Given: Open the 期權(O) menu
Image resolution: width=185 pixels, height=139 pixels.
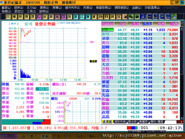Looking at the screenshot, I should (57, 7).
